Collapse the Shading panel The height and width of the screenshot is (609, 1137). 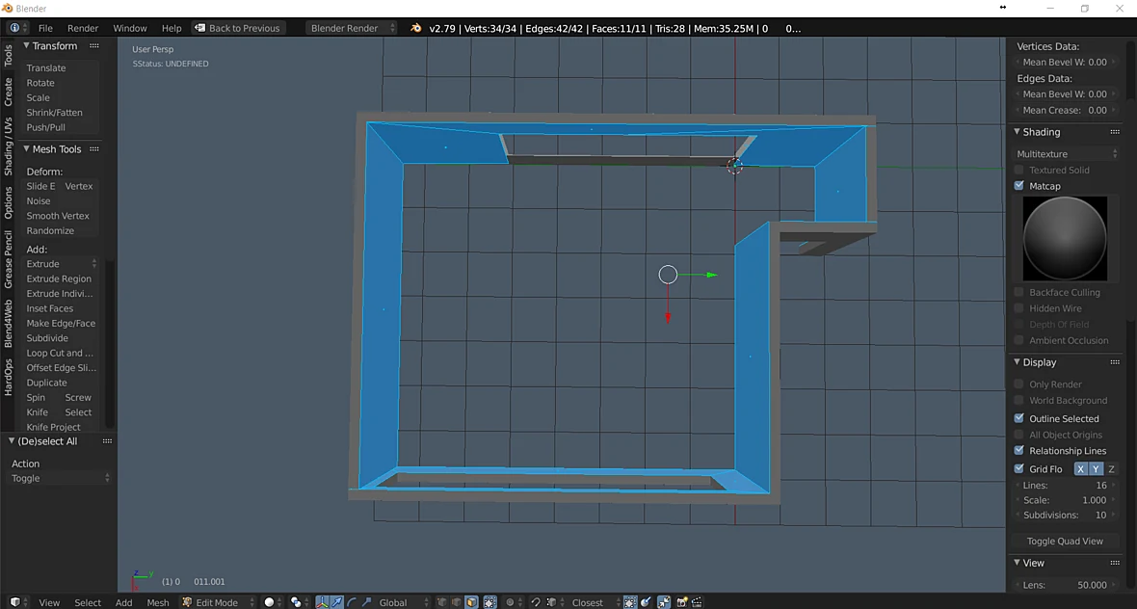pyautogui.click(x=1017, y=132)
